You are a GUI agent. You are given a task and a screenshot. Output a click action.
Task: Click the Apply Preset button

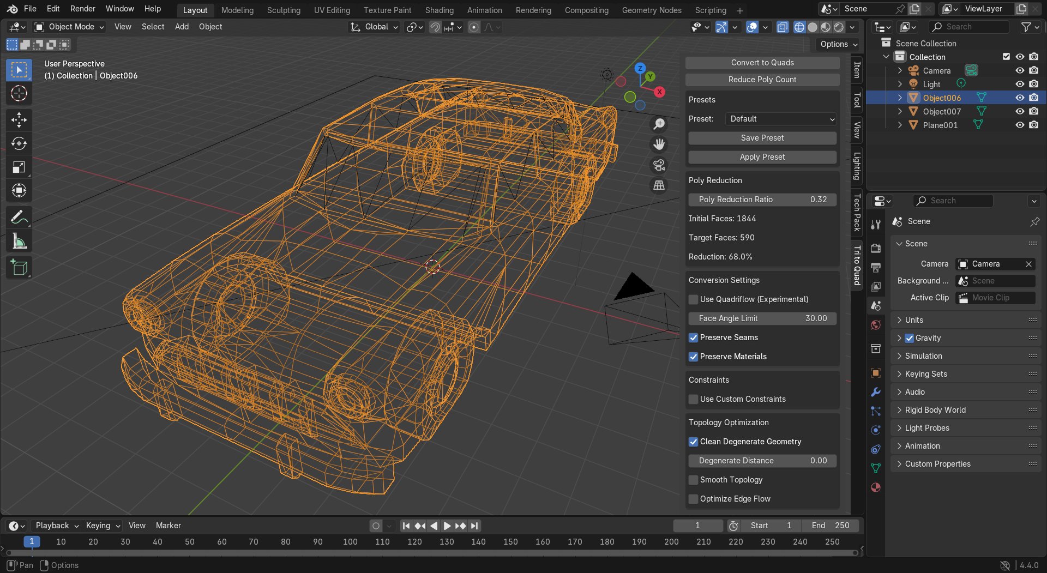point(762,157)
